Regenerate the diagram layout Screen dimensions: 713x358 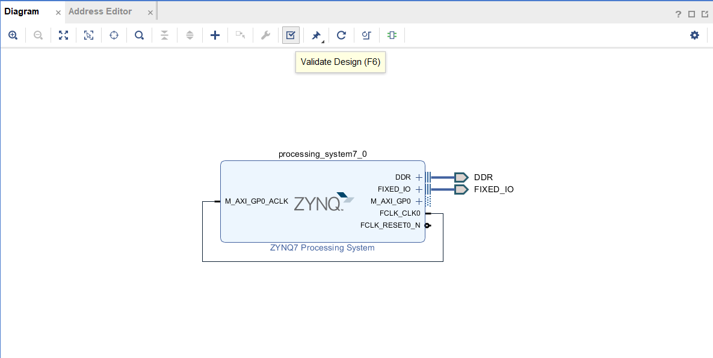click(341, 35)
